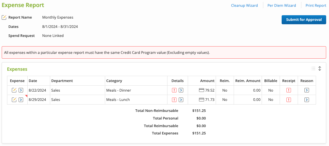Click the 79.52 amount value
The width and height of the screenshot is (329, 146).
pos(210,90)
